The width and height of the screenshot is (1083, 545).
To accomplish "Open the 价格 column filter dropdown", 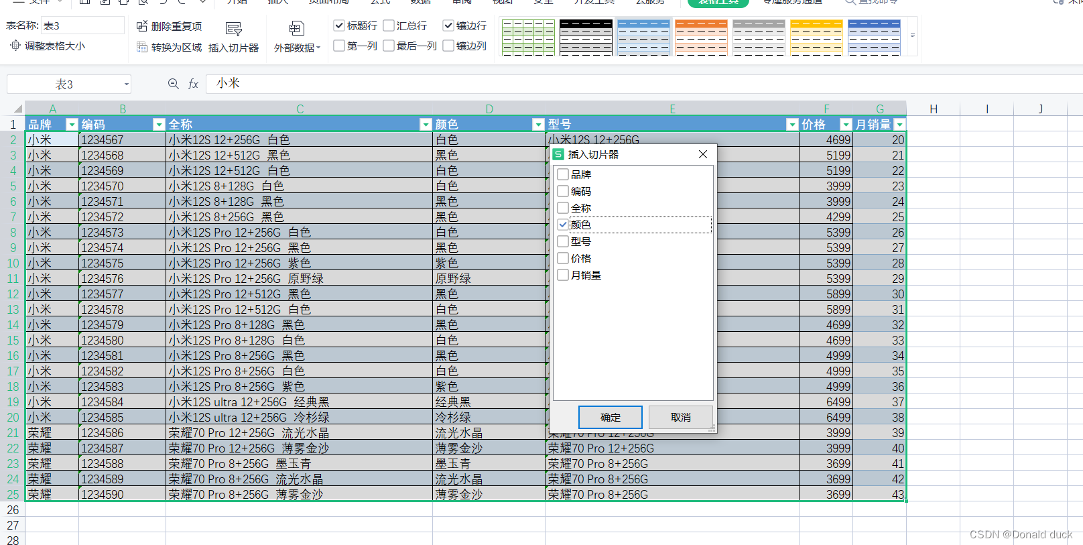I will [846, 124].
